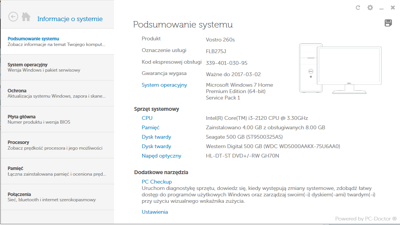Click the Seagate 500 GB drive value
Viewport: 400px width, 225px height.
point(244,137)
